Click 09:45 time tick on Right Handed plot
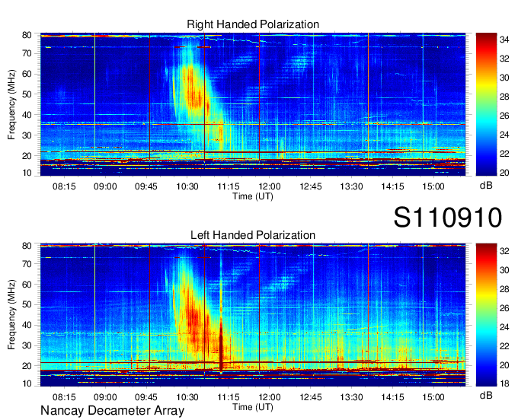This screenshot has width=518, height=420. click(x=146, y=186)
